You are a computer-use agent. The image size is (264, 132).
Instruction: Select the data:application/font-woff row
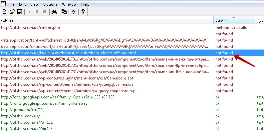pyautogui.click(x=132, y=40)
